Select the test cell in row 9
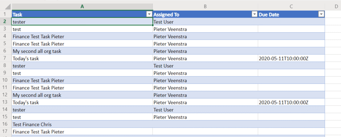This screenshot has width=341, height=137. [82, 73]
